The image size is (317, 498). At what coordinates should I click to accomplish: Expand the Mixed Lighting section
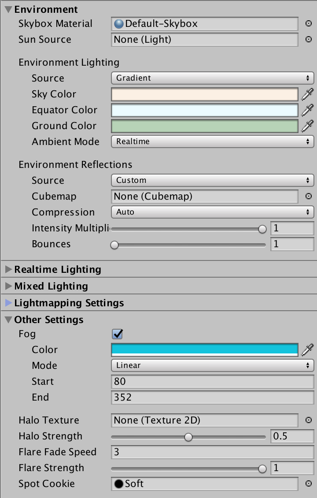pos(8,286)
